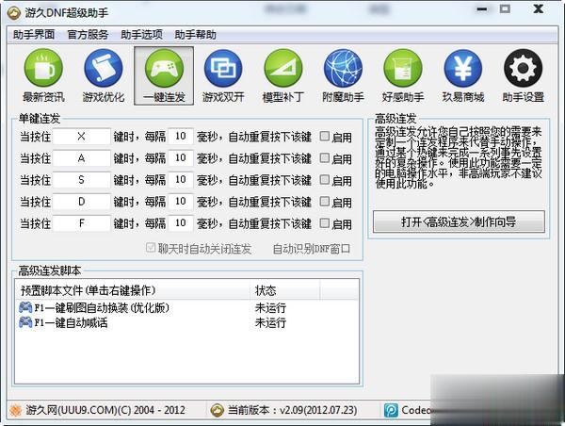Viewport: 565px width, 426px height.
Task: Select script F1一键自动喊话
Action: [71, 322]
